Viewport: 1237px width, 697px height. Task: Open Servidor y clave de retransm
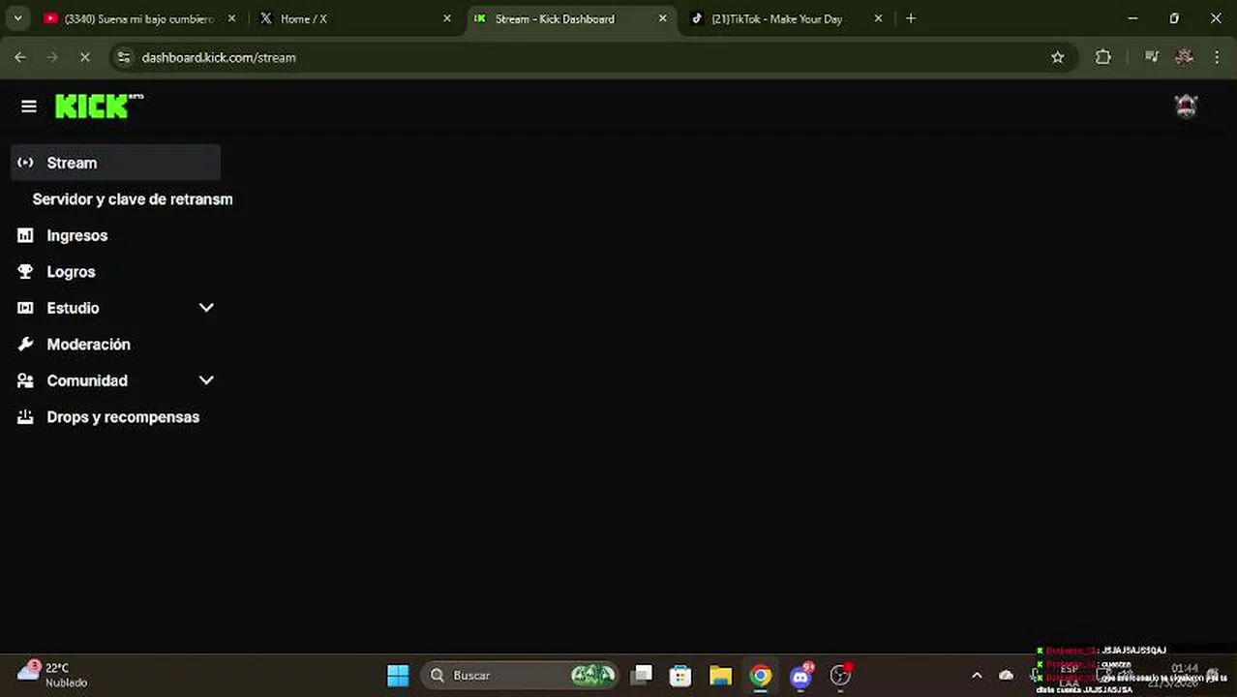133,199
